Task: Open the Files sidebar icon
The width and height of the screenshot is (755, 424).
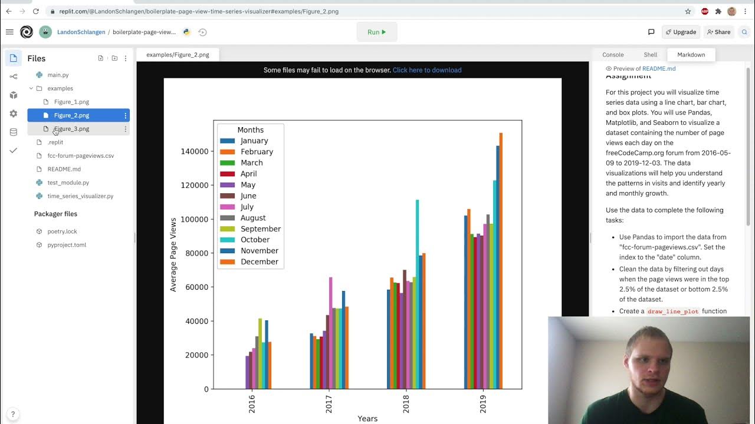Action: click(x=14, y=58)
